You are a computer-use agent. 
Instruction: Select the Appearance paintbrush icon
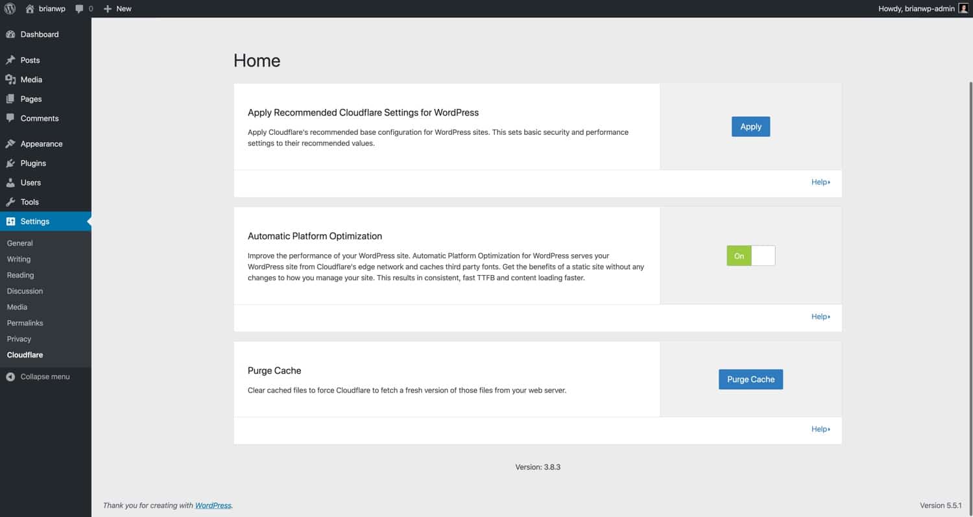11,143
